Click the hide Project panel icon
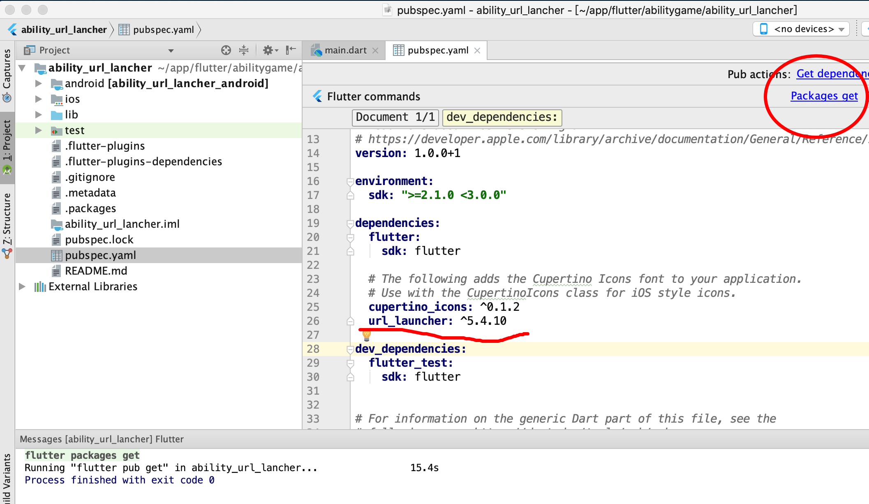869x504 pixels. 291,50
